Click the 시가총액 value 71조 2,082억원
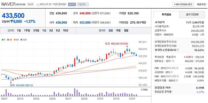Viewport: 208px width, 103px height. 195,22
